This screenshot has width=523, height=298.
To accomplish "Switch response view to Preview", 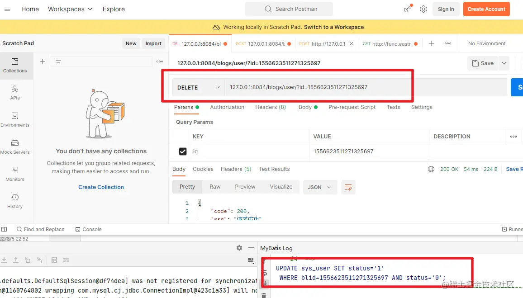I will point(245,187).
